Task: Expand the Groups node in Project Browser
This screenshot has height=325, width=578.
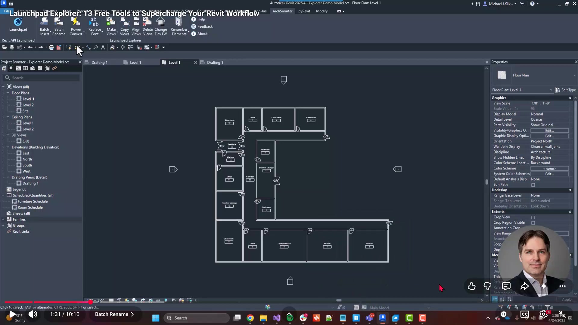Action: coord(3,225)
